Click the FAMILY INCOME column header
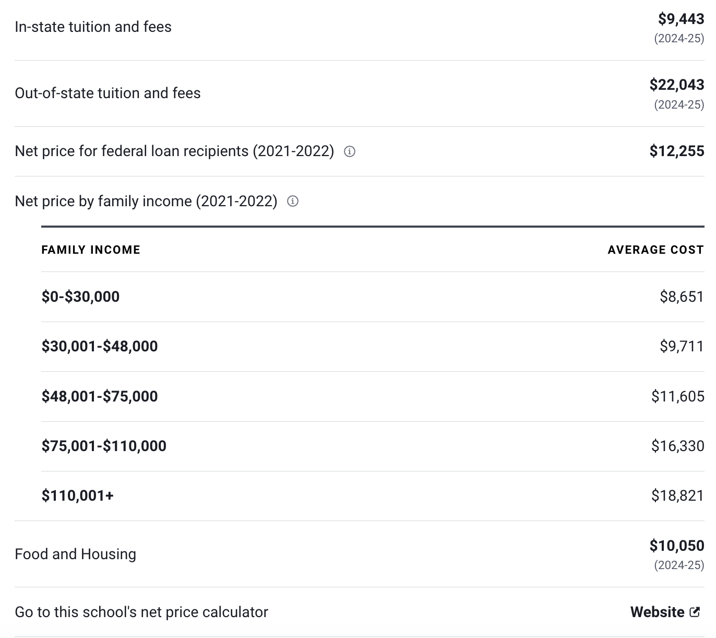Viewport: 716px width, 638px height. click(x=91, y=250)
